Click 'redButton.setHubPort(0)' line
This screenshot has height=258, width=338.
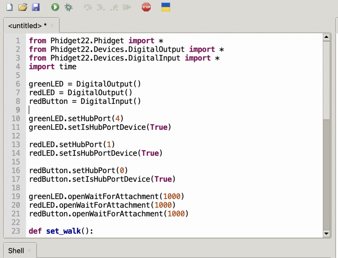78,170
